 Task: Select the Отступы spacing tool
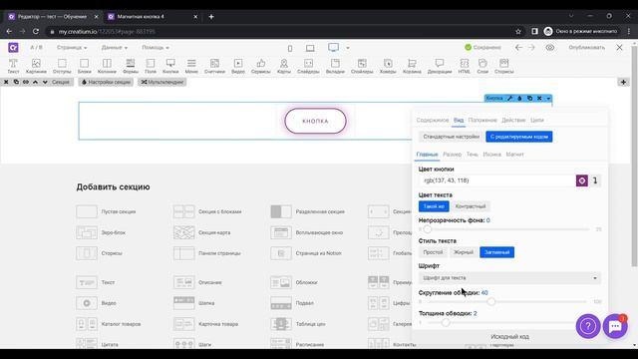click(62, 66)
